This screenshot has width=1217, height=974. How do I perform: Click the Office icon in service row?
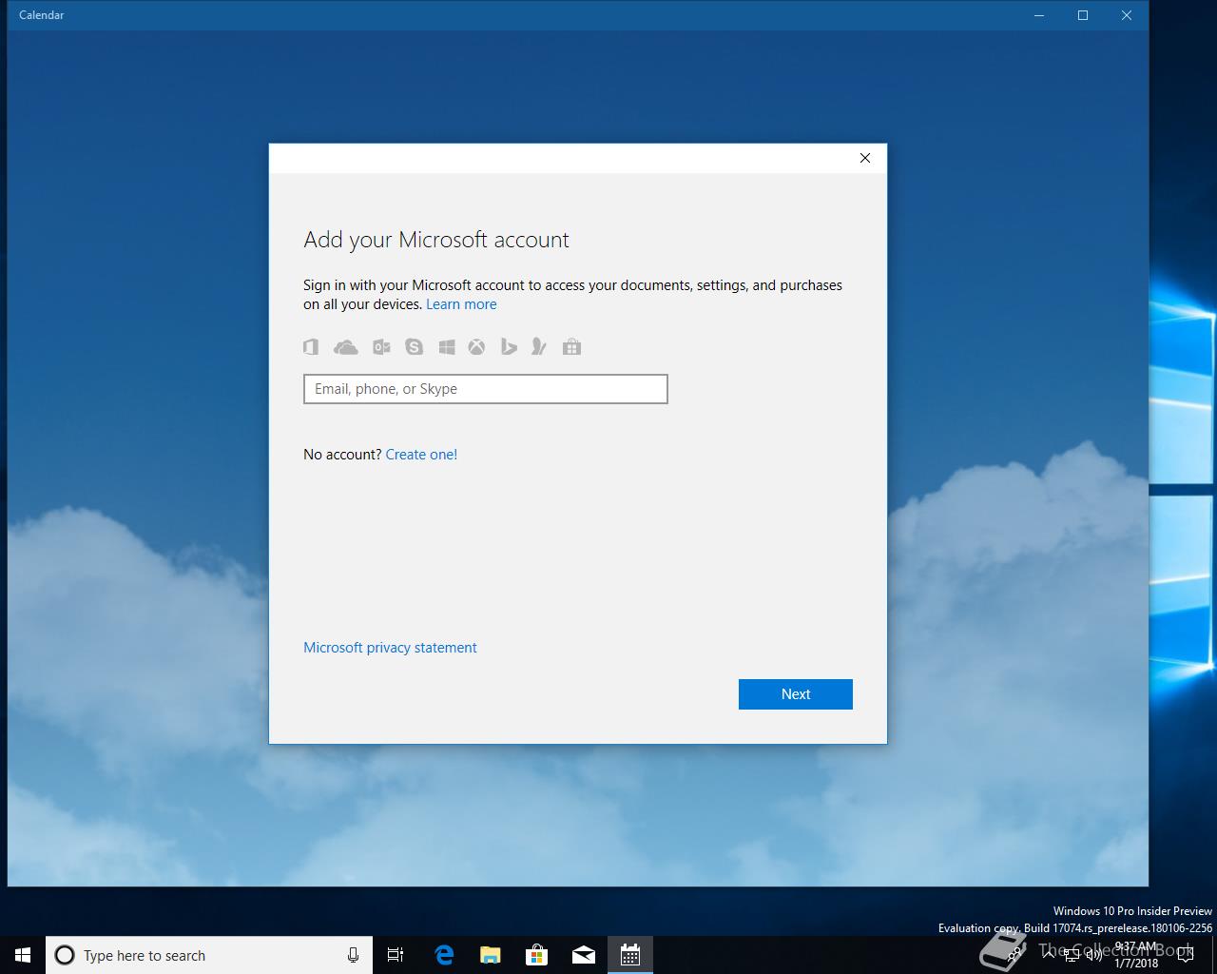311,347
